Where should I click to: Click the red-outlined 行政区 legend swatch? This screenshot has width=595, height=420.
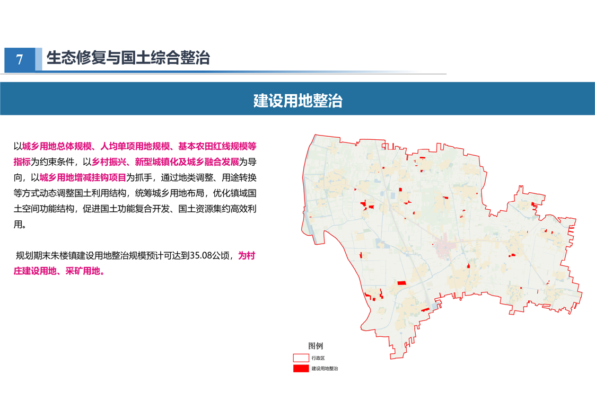(x=301, y=358)
